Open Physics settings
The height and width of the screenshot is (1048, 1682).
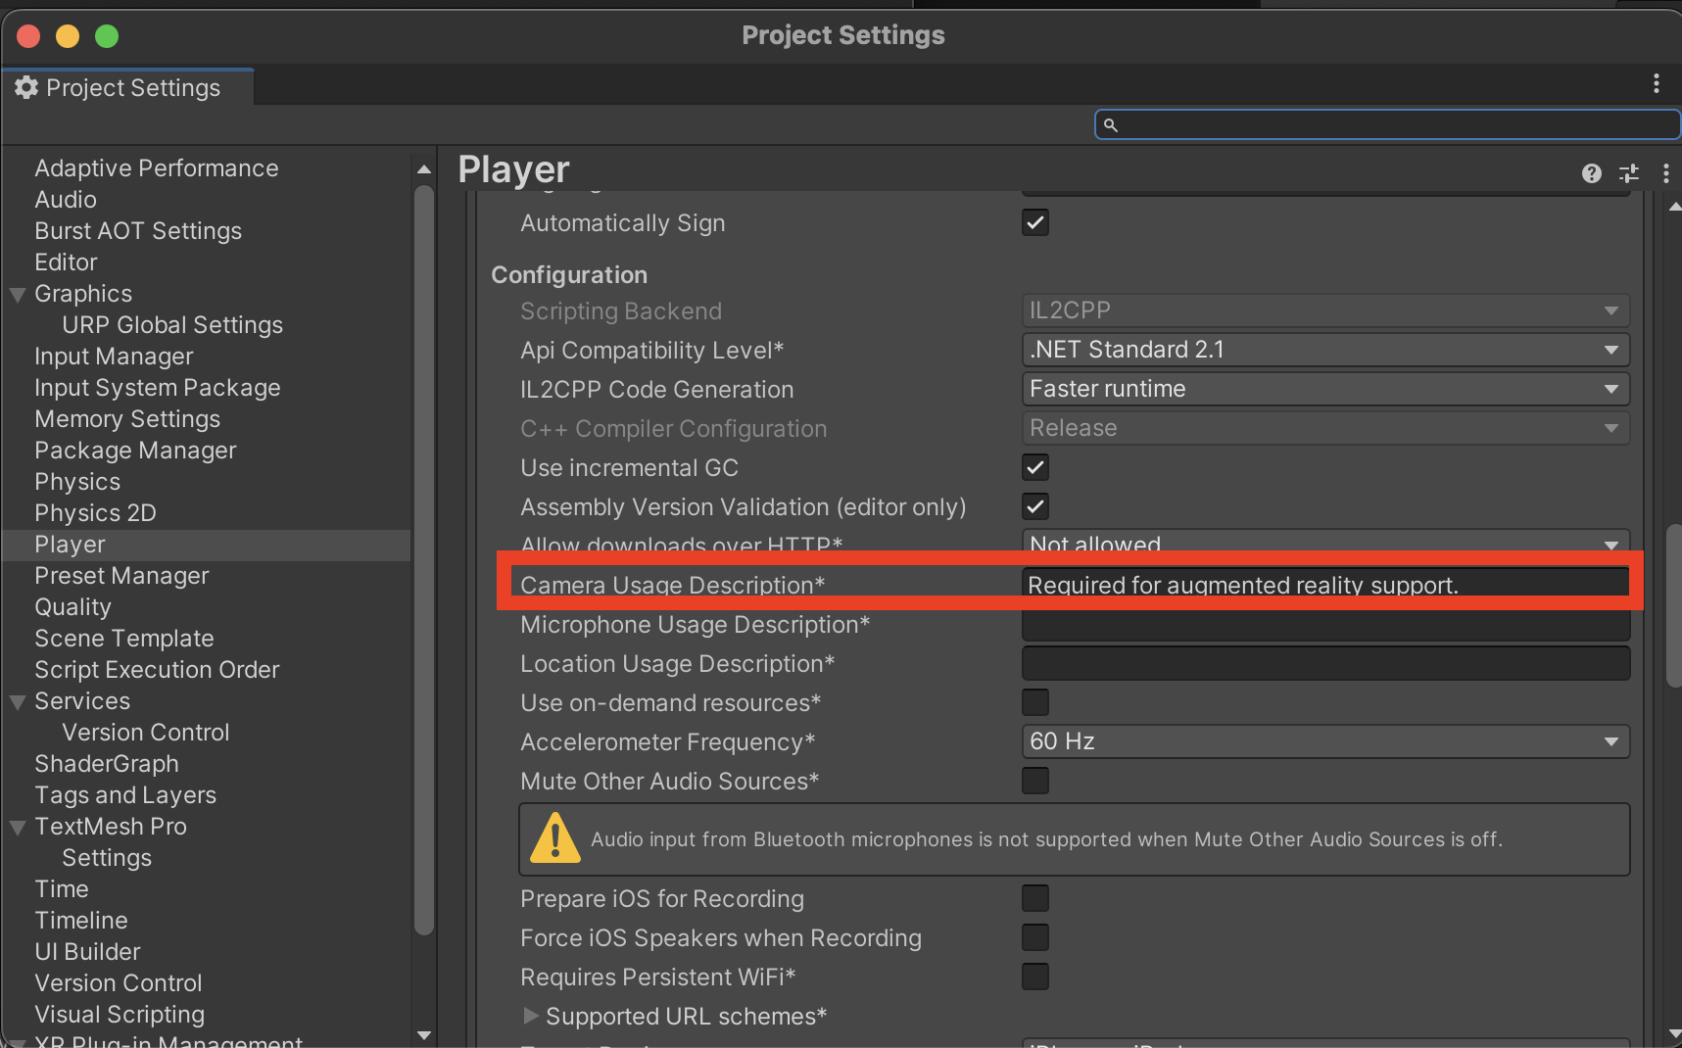coord(77,482)
